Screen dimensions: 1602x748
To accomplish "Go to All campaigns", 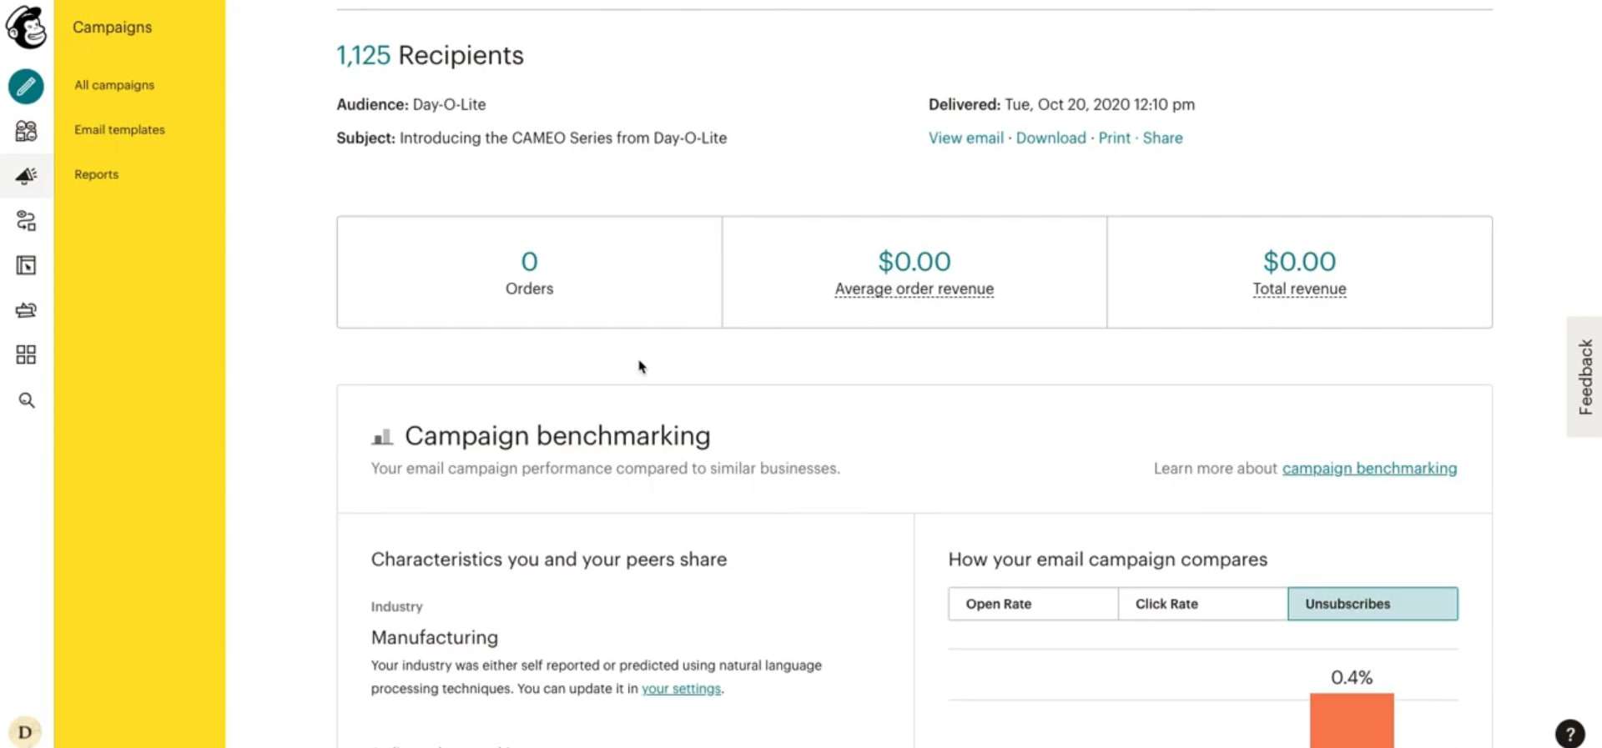I will click(x=114, y=85).
